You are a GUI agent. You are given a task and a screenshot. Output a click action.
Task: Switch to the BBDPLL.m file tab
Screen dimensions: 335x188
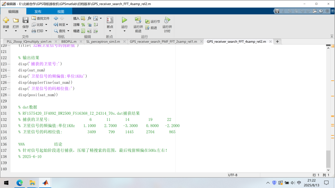point(69,41)
